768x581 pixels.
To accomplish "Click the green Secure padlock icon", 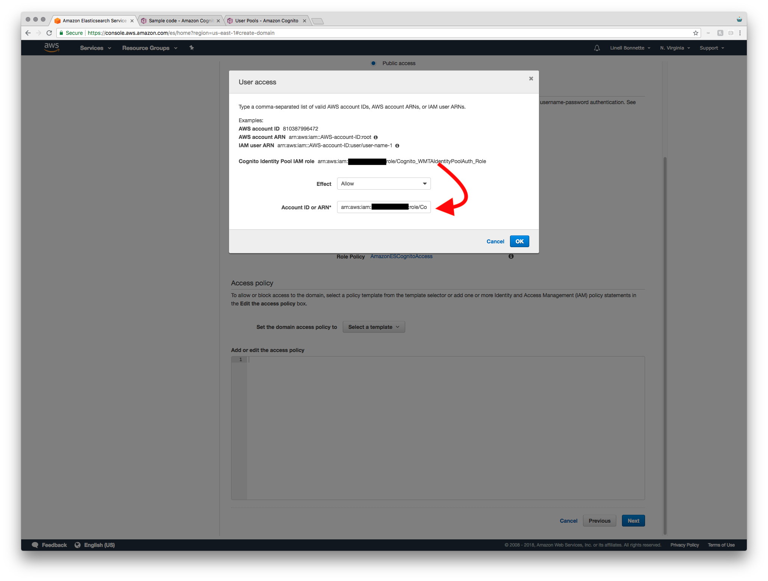I will click(x=61, y=33).
